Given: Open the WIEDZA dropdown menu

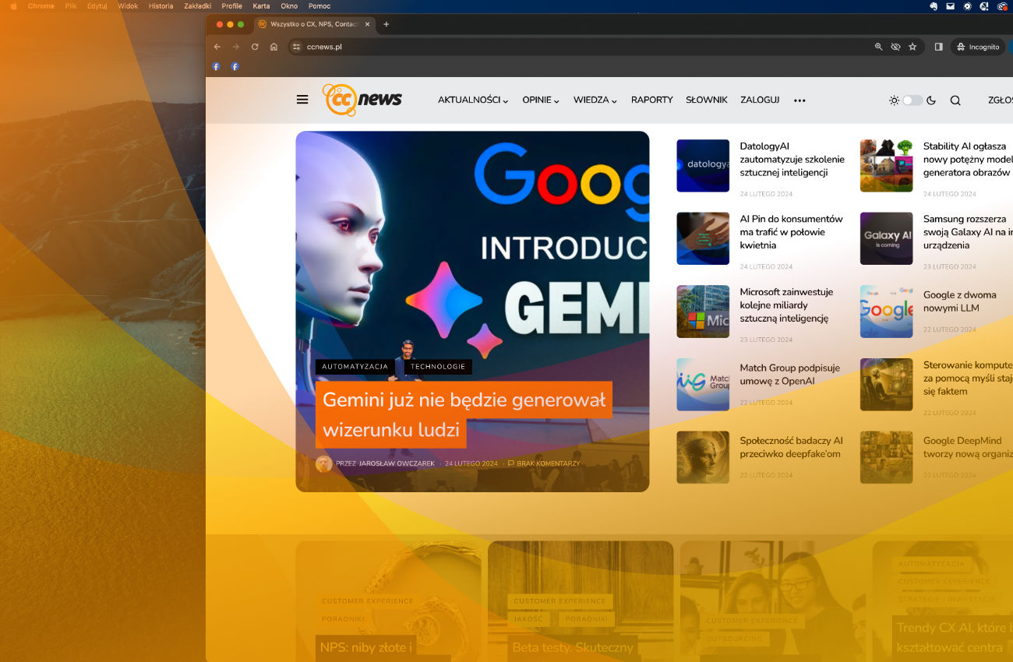Looking at the screenshot, I should [x=595, y=100].
